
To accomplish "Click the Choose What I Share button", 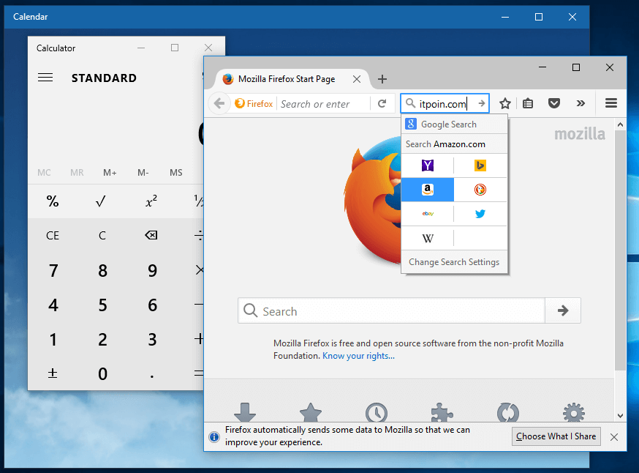I will pos(556,436).
